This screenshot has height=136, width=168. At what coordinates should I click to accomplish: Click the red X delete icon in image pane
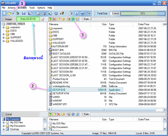click(x=54, y=19)
